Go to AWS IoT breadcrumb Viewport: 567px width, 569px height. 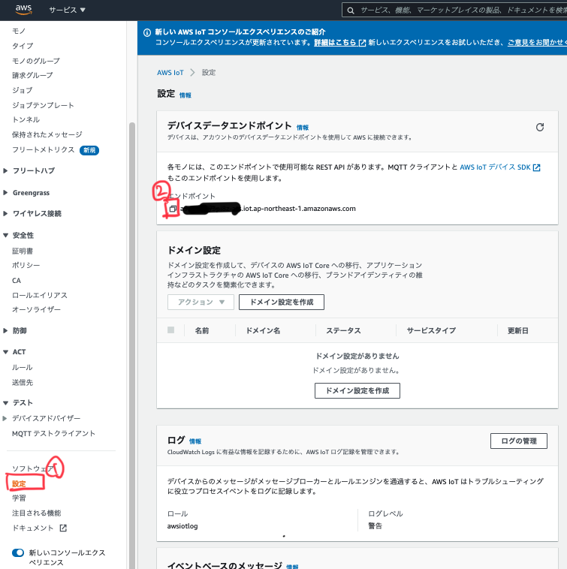click(x=170, y=73)
